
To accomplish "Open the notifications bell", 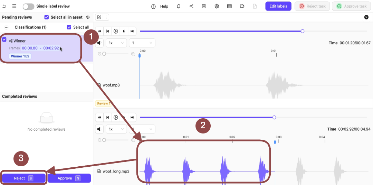I will click(179, 6).
